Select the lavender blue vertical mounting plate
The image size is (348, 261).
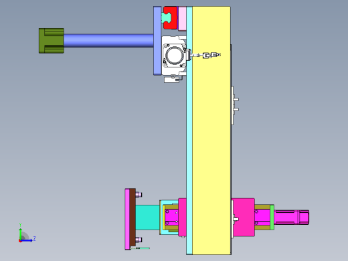pos(157,41)
